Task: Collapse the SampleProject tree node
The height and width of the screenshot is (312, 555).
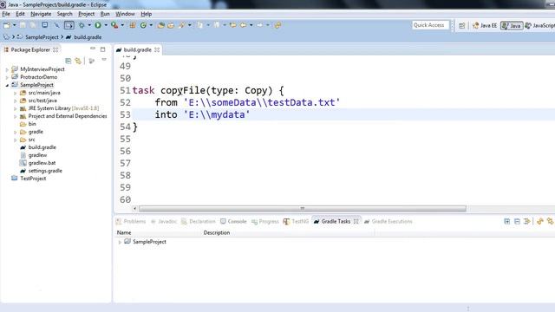Action: (x=7, y=85)
